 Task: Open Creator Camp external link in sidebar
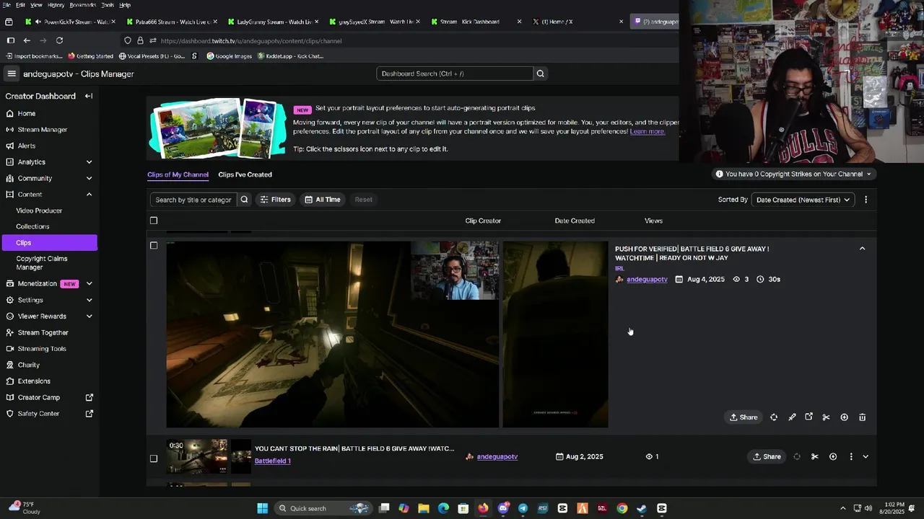coord(90,397)
